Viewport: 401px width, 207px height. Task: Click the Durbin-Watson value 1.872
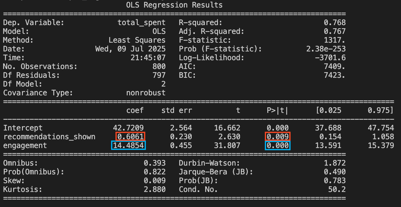pyautogui.click(x=335, y=163)
